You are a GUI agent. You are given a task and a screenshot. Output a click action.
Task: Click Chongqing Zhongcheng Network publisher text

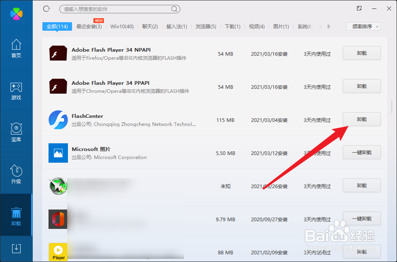134,124
